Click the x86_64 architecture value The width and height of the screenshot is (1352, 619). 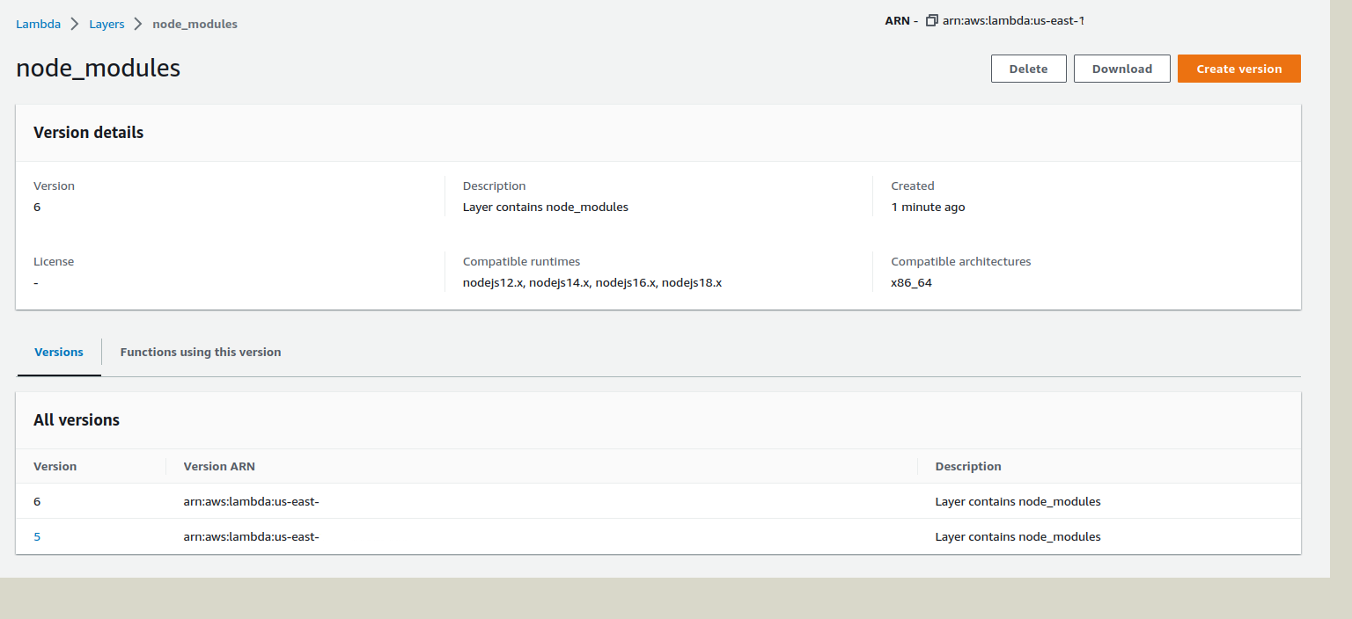pyautogui.click(x=911, y=283)
